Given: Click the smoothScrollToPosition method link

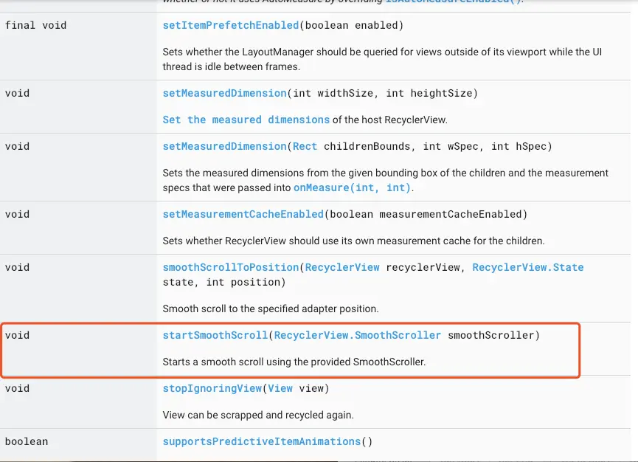Looking at the screenshot, I should point(231,267).
